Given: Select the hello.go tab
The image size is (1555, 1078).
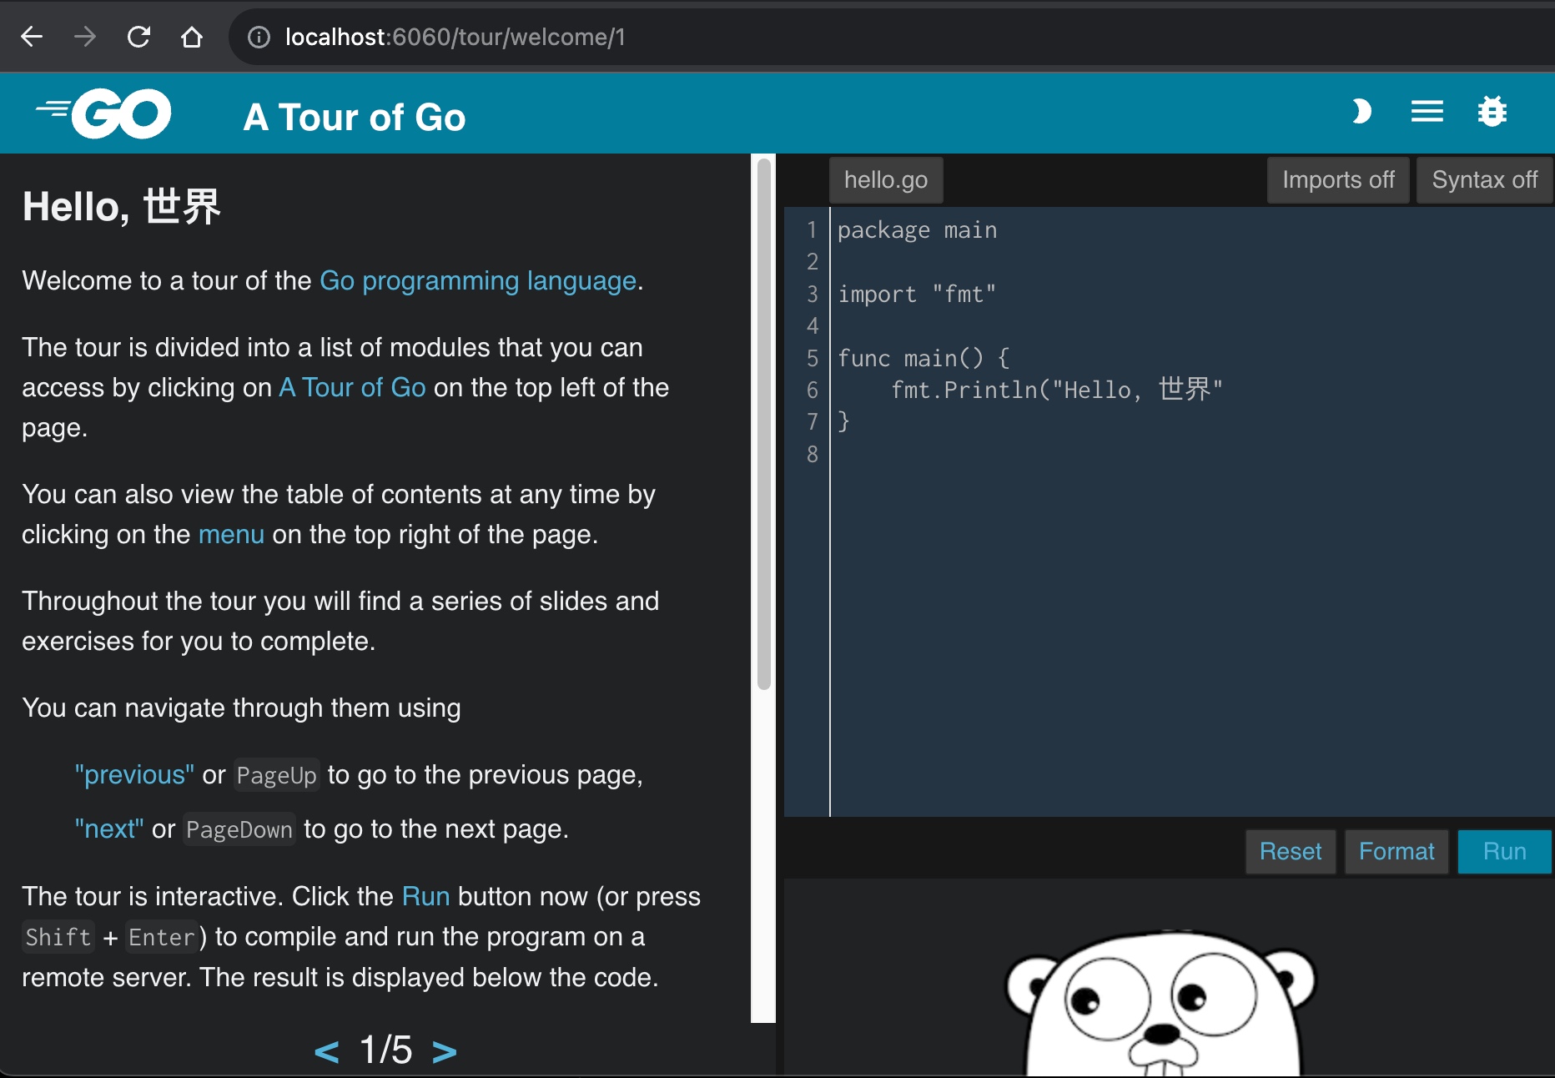Looking at the screenshot, I should (885, 179).
